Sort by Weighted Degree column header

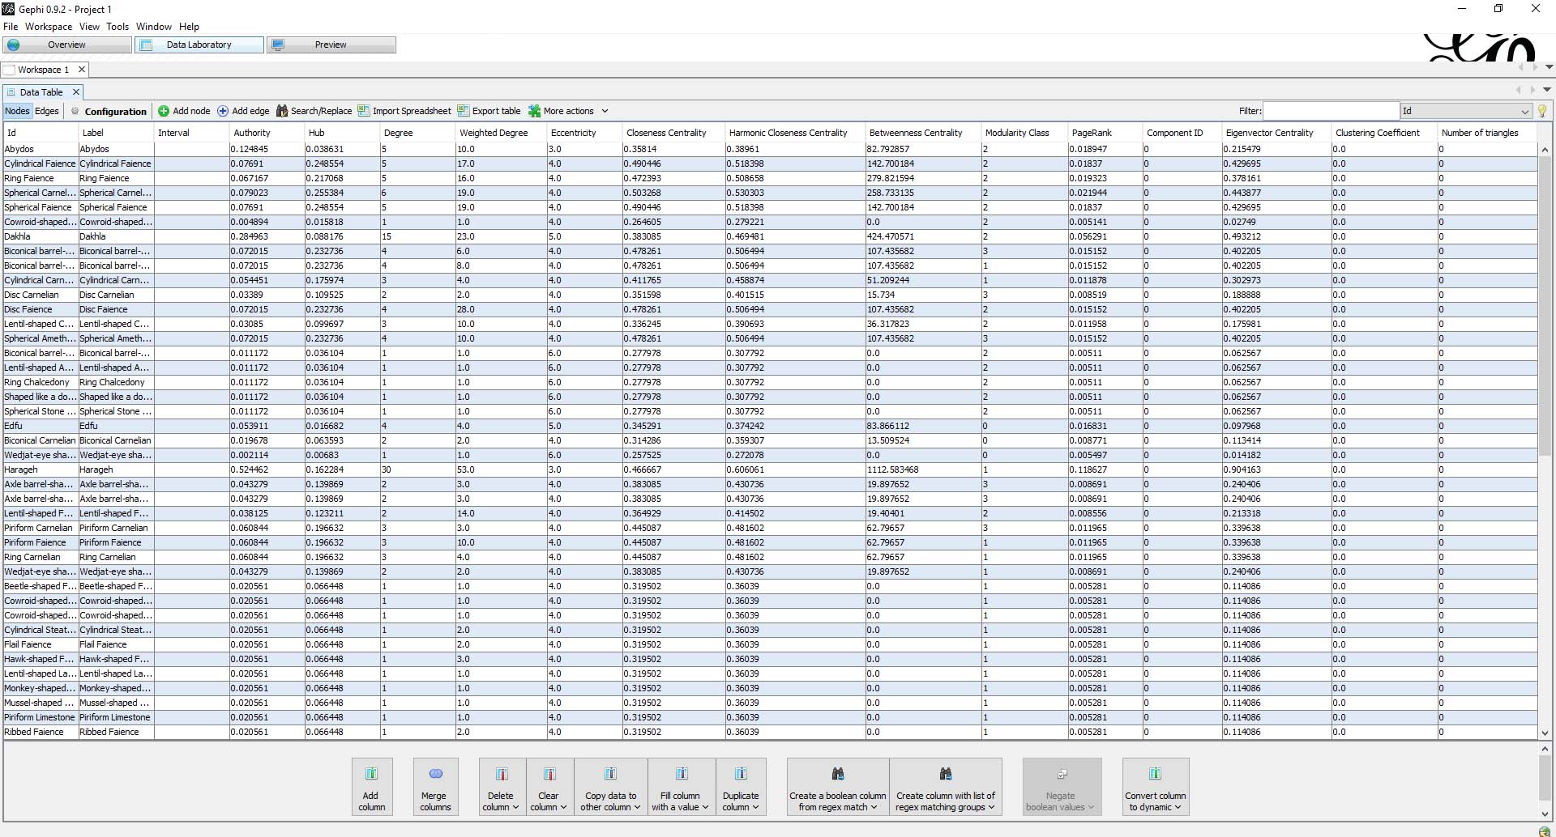(502, 133)
